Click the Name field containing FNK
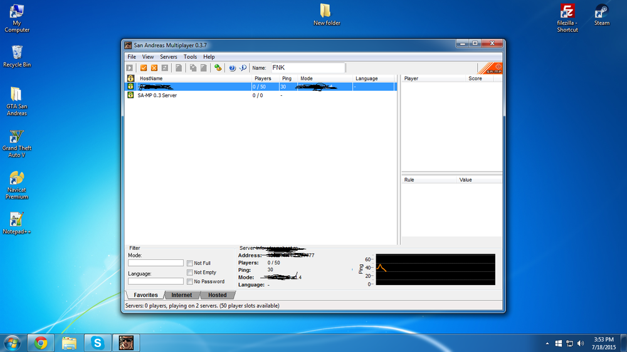627x352 pixels. point(307,68)
